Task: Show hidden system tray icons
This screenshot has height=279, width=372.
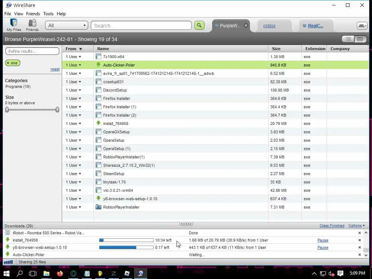Action: click(x=314, y=274)
